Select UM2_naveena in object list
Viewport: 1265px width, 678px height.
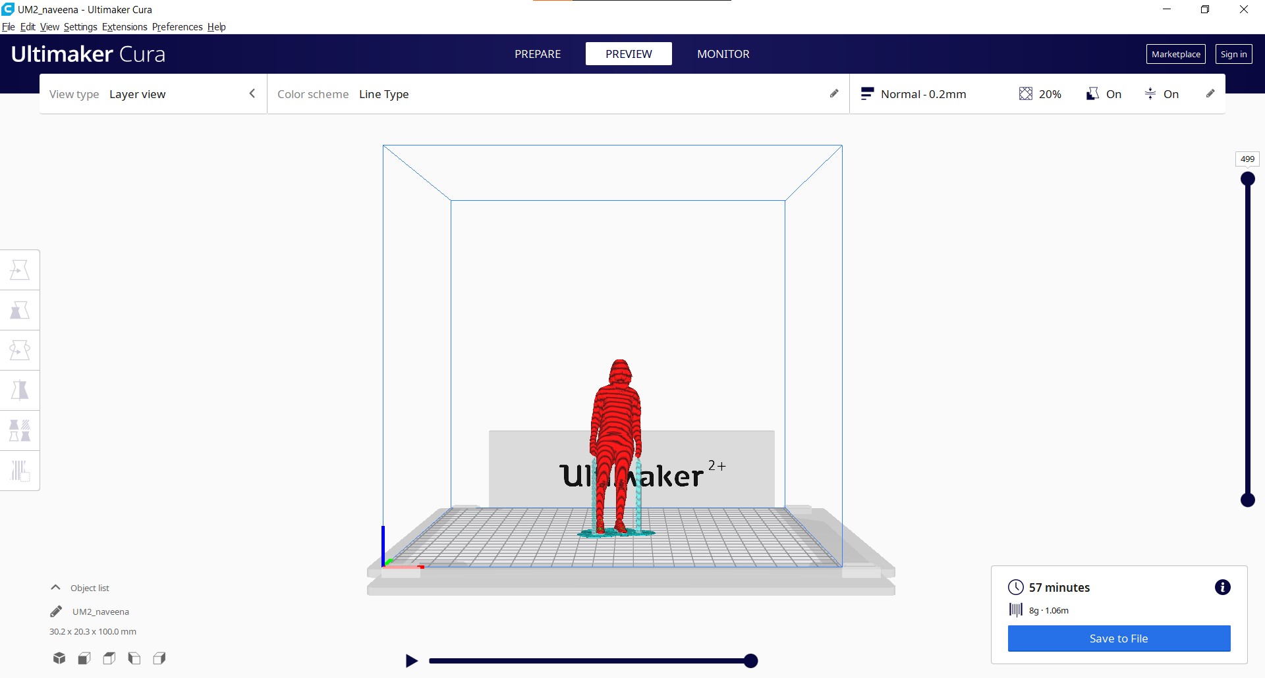point(101,612)
